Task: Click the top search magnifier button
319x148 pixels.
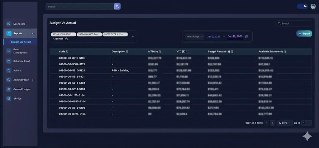Action: 117,6
